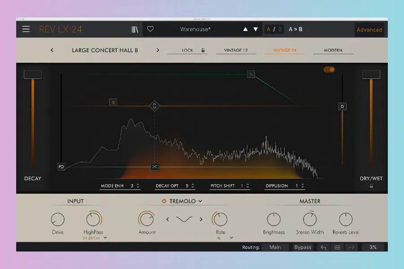The image size is (404, 269).
Task: Click the low-pass filter curve handle
Action: click(x=251, y=74)
